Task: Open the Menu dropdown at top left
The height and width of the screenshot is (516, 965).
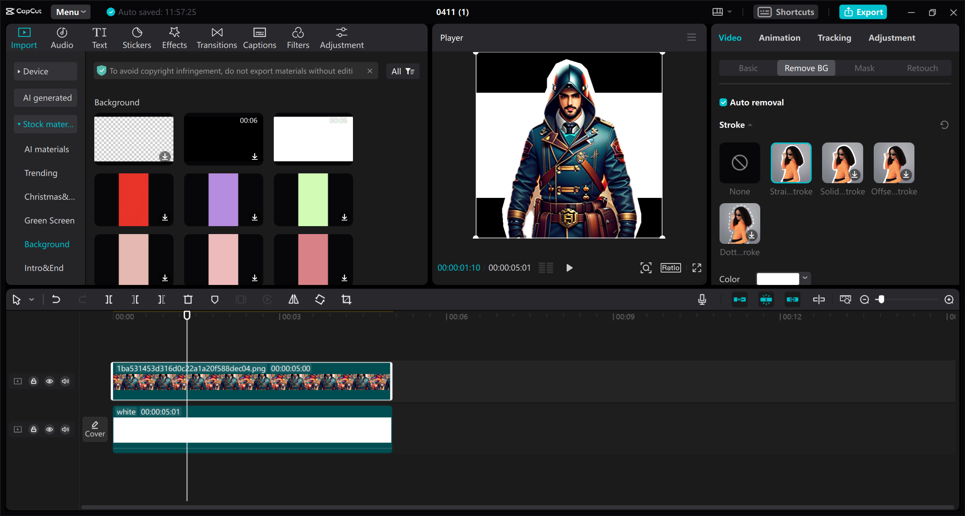Action: tap(70, 12)
